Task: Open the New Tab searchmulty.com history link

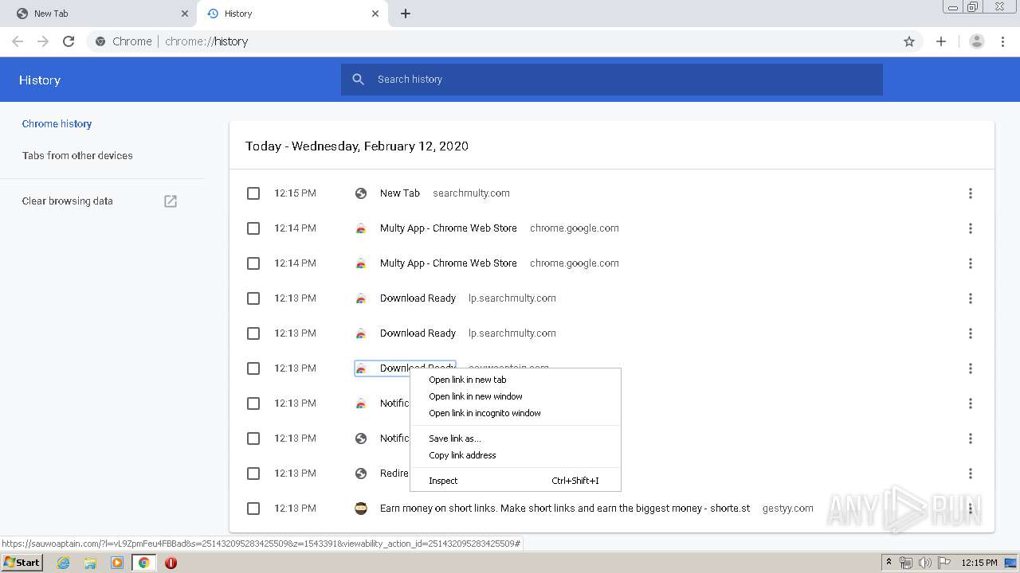Action: (400, 193)
